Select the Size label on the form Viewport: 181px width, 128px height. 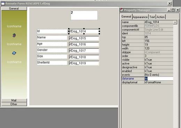tap(52, 56)
